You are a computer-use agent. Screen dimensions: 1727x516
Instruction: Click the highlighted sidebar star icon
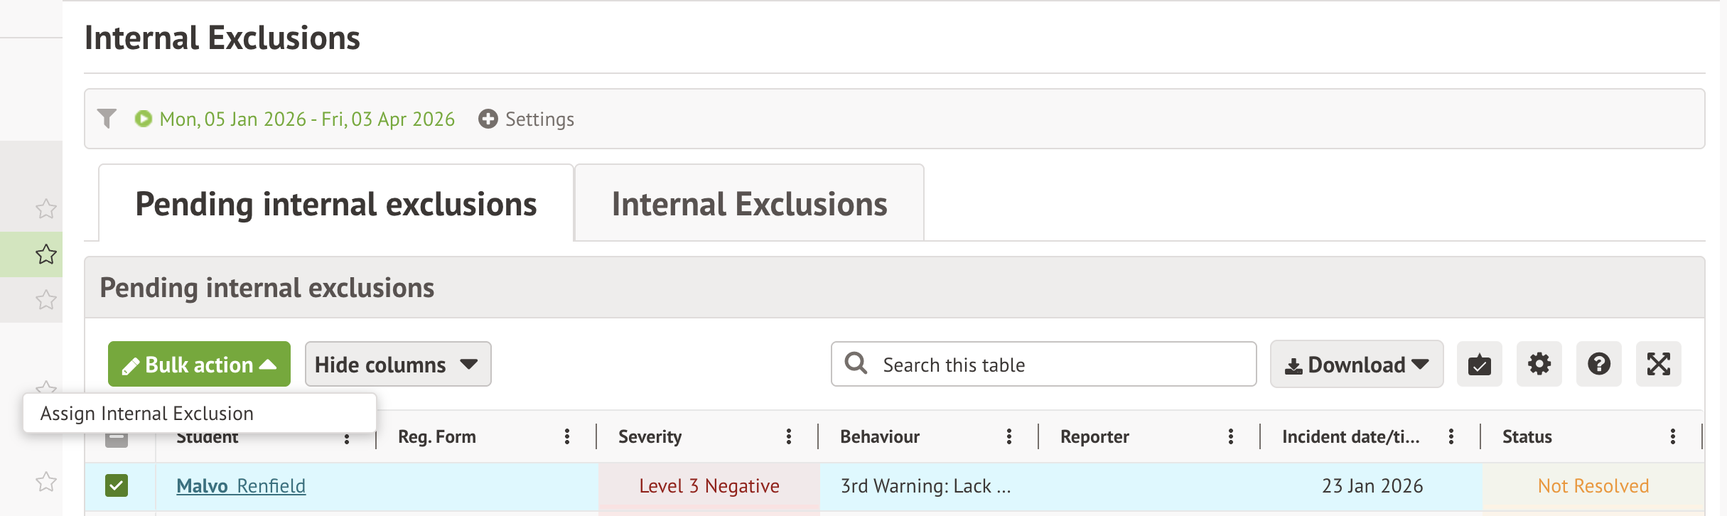click(x=46, y=254)
